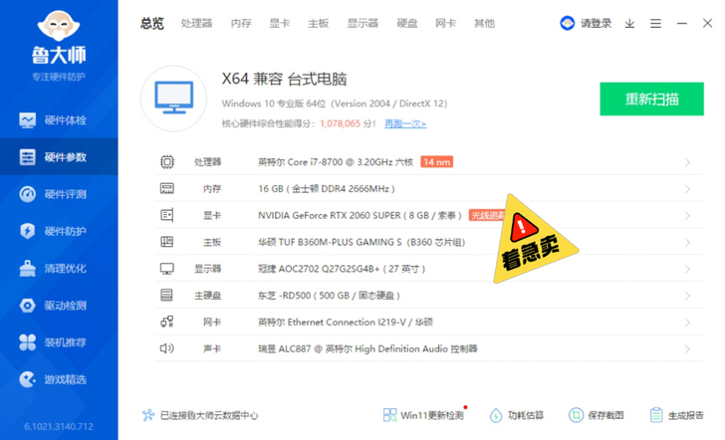The image size is (725, 440).
Task: Click the large computer icon beside X64
Action: point(174,98)
